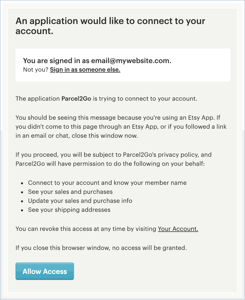Click the bullet beside "Update your sales"
Screen dimensions: 245x300
pos(22,201)
